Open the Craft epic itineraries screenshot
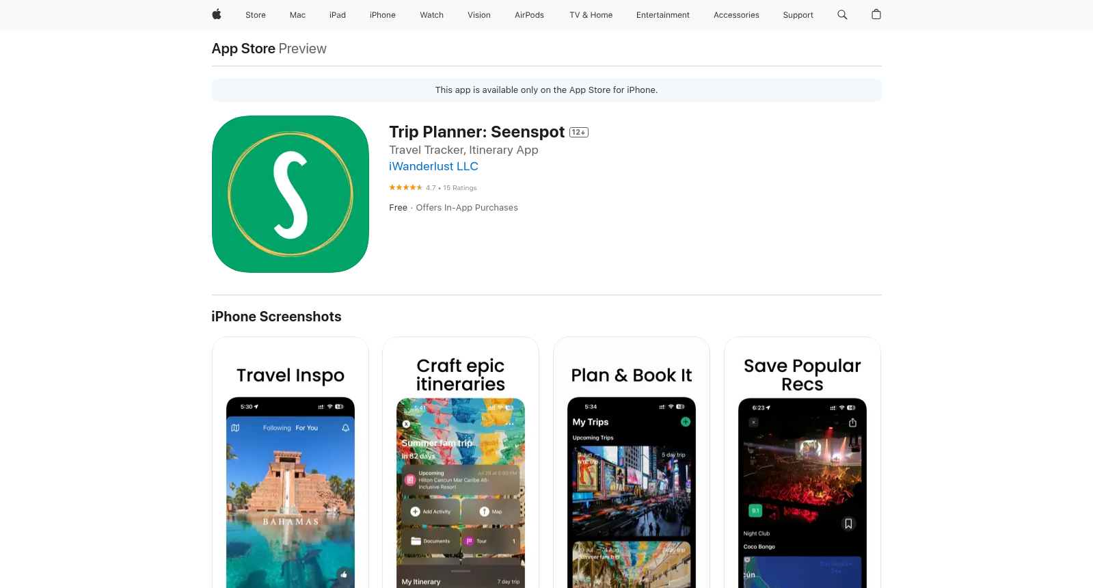 461,462
